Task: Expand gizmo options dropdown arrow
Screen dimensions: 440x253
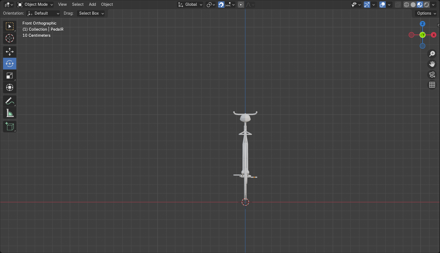Action: pos(374,4)
